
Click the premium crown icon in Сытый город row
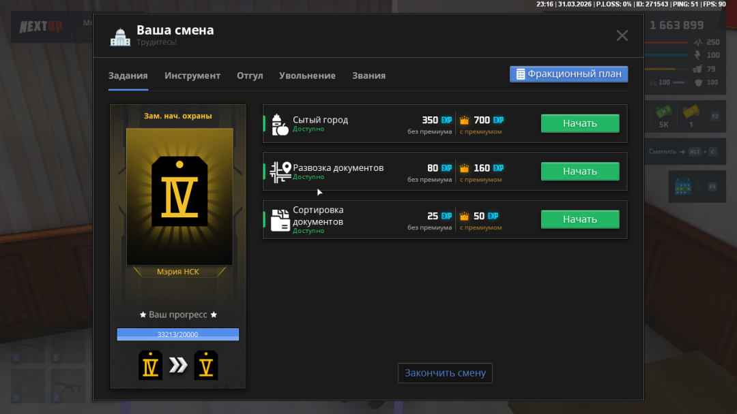pyautogui.click(x=465, y=120)
